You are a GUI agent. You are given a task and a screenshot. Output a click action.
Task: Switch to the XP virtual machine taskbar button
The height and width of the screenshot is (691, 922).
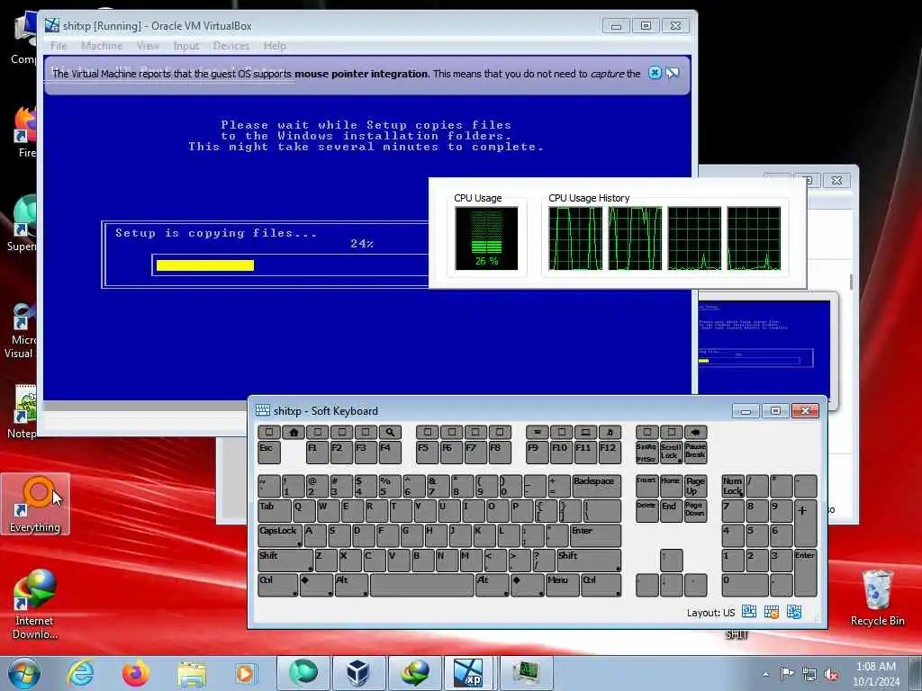(x=469, y=673)
